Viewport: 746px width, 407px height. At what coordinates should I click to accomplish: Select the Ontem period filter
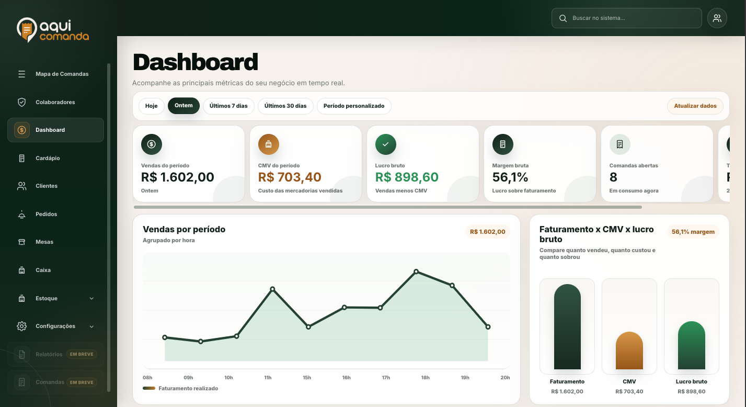coord(183,106)
